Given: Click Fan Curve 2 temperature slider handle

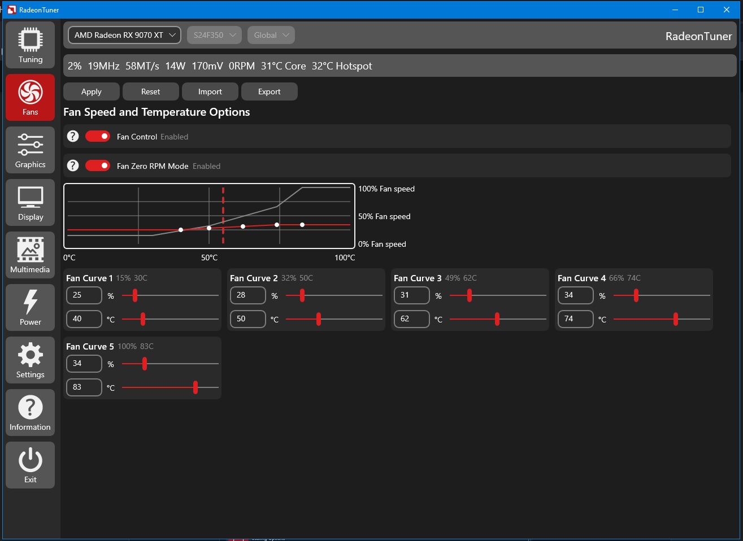Looking at the screenshot, I should (319, 319).
